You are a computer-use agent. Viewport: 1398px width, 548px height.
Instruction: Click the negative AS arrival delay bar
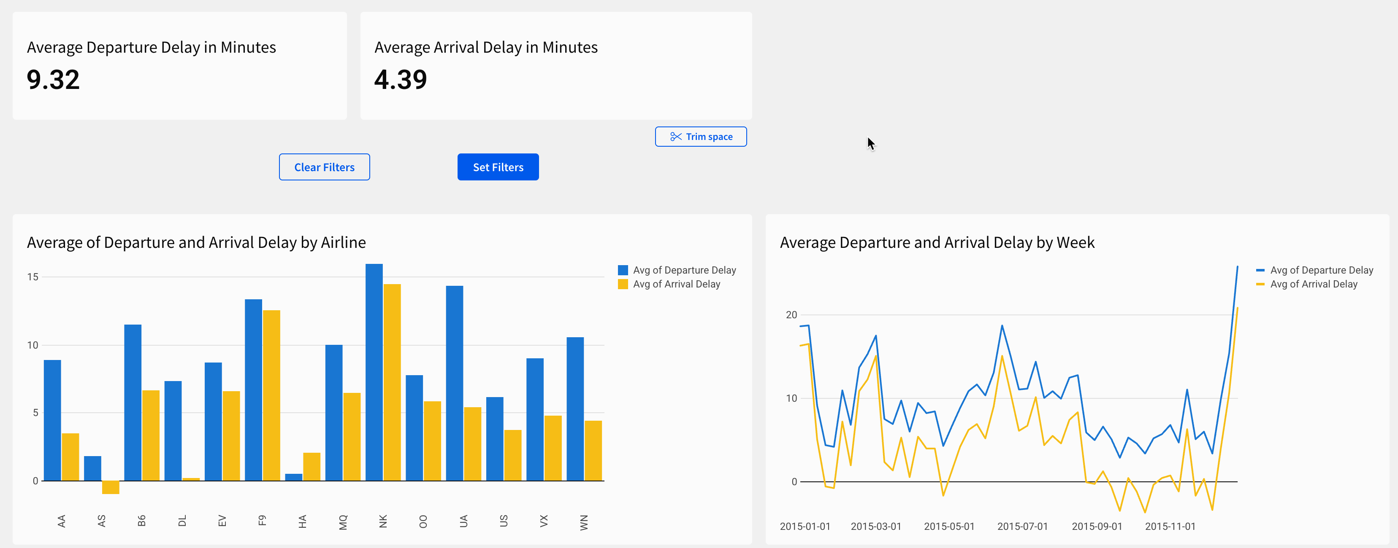click(x=111, y=487)
